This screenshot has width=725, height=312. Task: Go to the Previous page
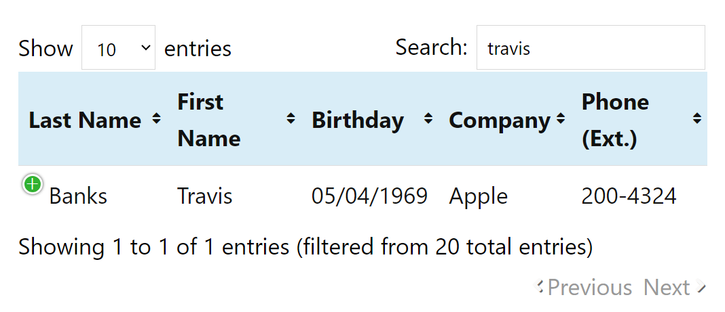coord(582,287)
